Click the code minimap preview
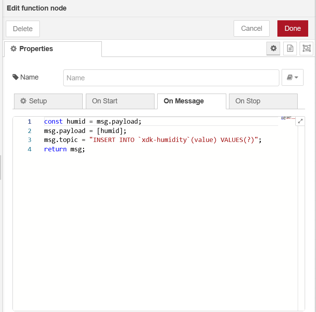Screen dimensions: 316x312 point(288,118)
